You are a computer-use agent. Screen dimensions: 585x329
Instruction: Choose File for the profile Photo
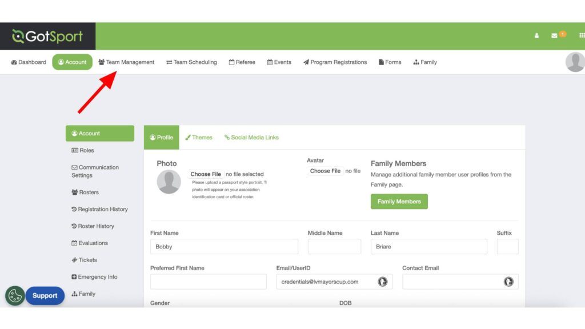206,174
